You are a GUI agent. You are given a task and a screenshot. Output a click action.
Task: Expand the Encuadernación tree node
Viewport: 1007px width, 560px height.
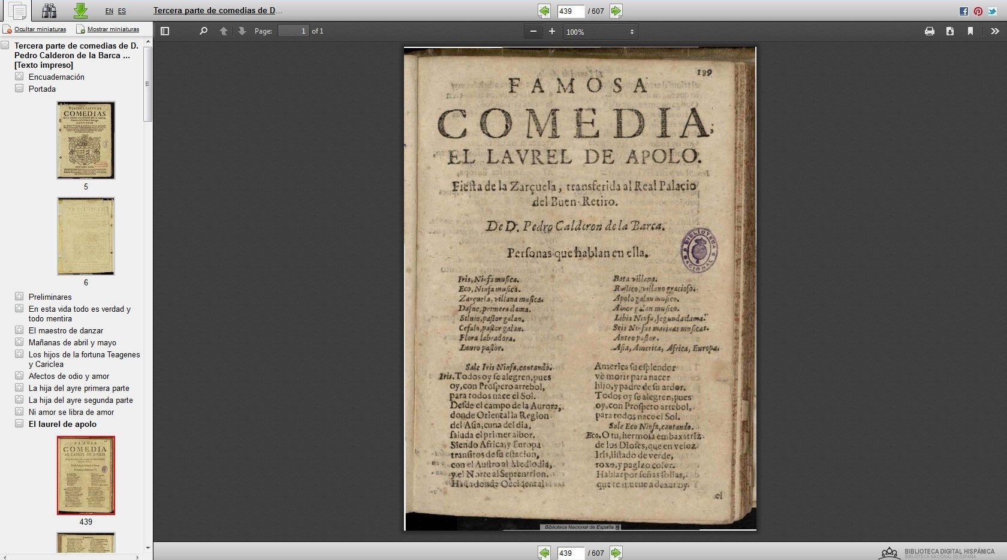(x=19, y=77)
